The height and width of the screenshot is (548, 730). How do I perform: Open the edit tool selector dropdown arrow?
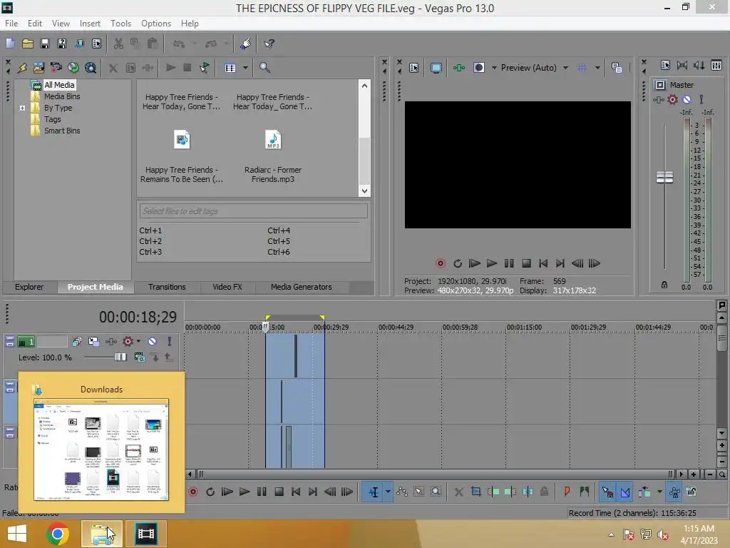[388, 492]
